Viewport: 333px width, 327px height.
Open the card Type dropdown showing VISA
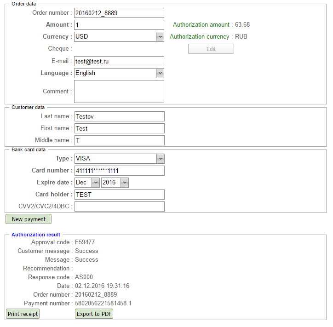pos(119,159)
